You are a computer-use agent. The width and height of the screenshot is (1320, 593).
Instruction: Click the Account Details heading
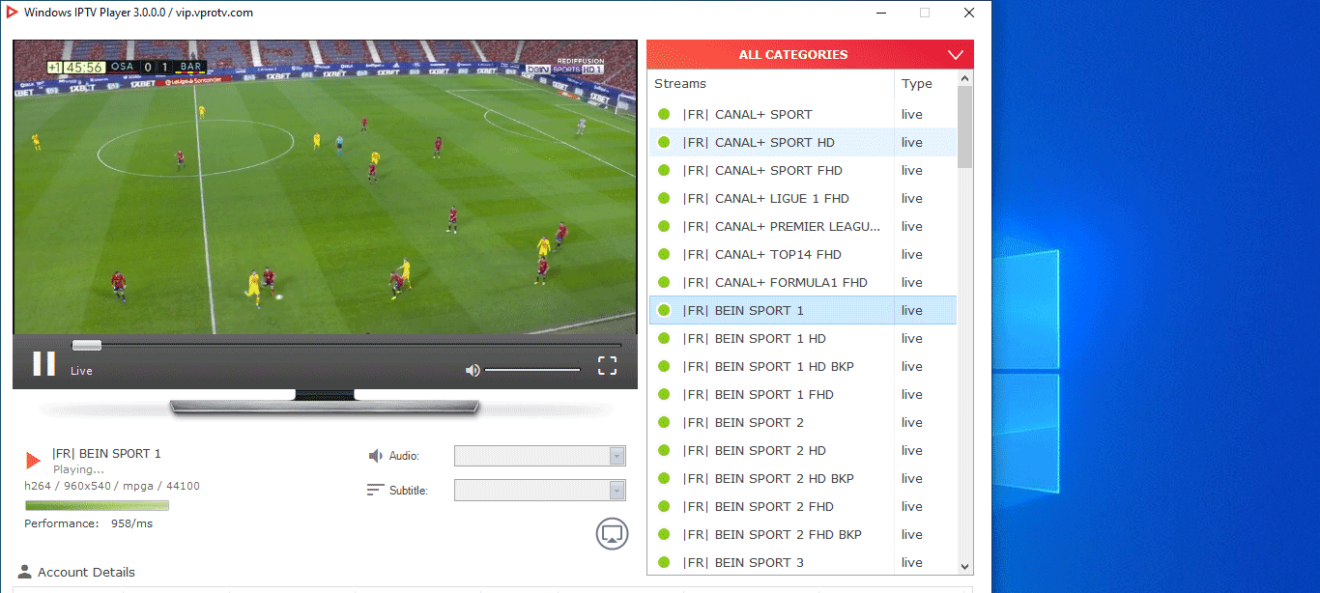click(86, 572)
